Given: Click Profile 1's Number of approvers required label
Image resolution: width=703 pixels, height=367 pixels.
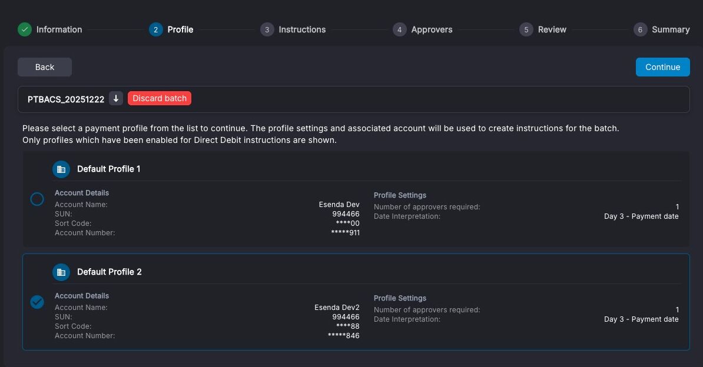Looking at the screenshot, I should (x=427, y=207).
